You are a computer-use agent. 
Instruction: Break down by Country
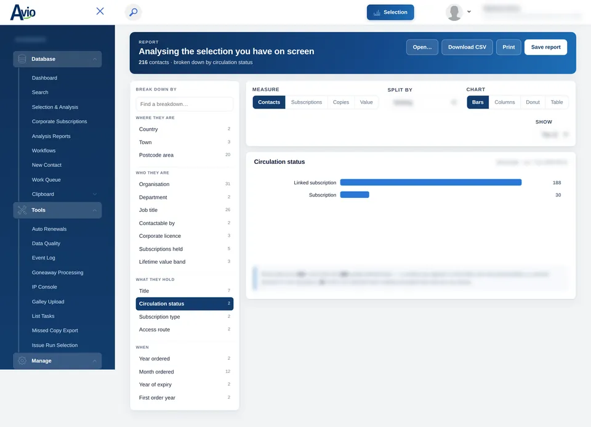point(184,129)
